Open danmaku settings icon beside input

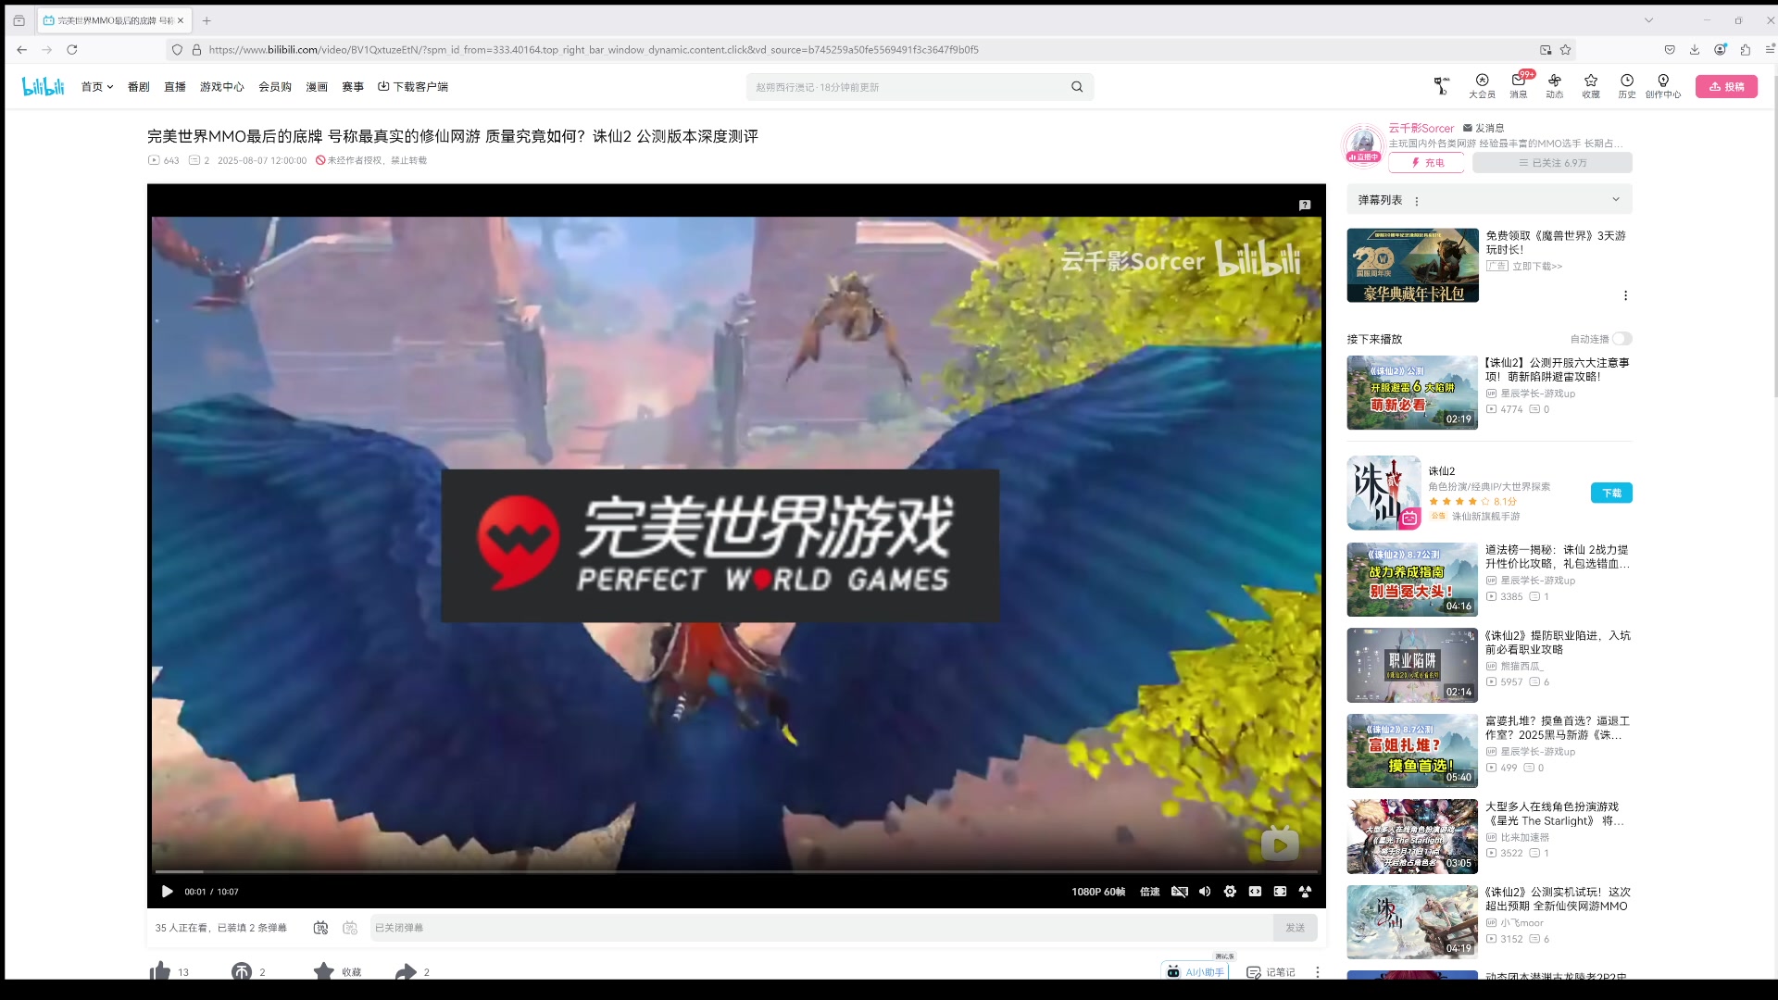[x=350, y=928]
